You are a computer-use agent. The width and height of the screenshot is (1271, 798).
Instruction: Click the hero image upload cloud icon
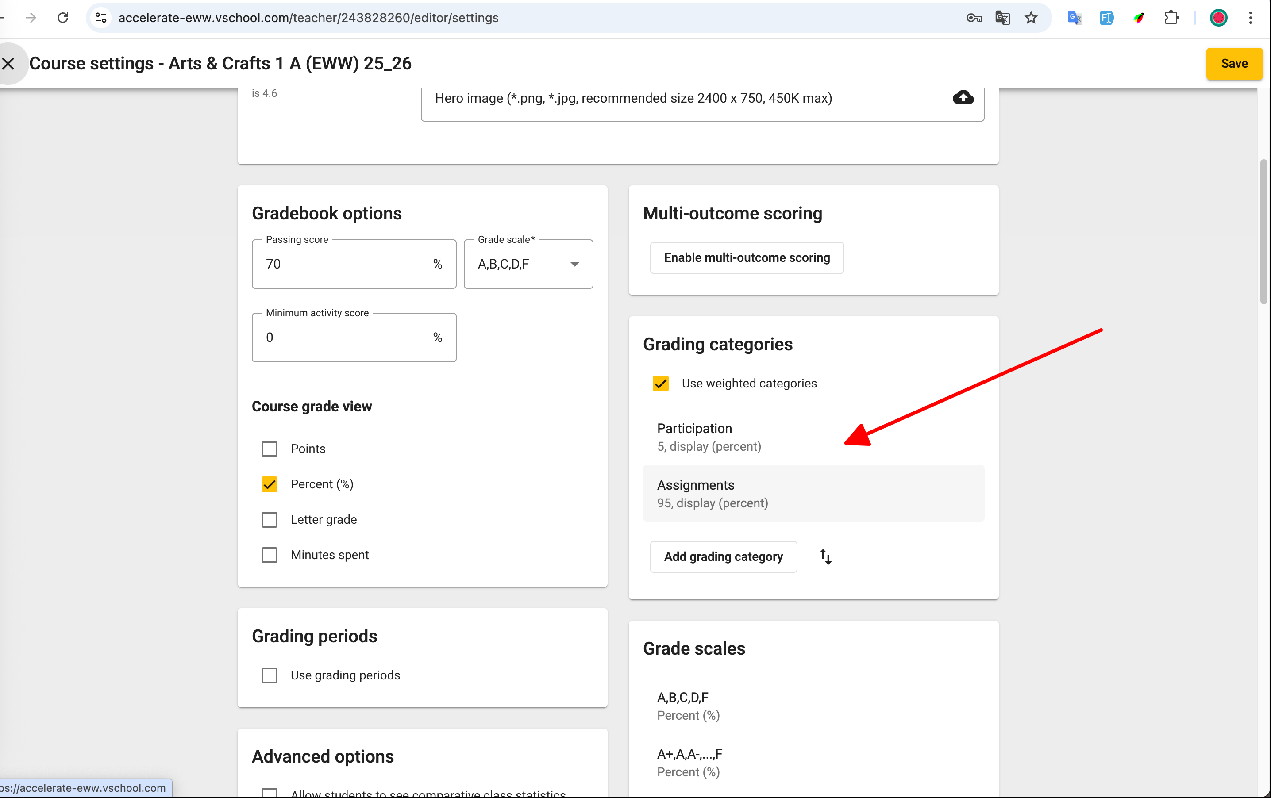[963, 98]
